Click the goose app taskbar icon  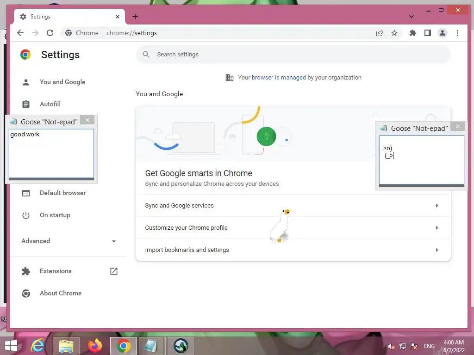181,346
